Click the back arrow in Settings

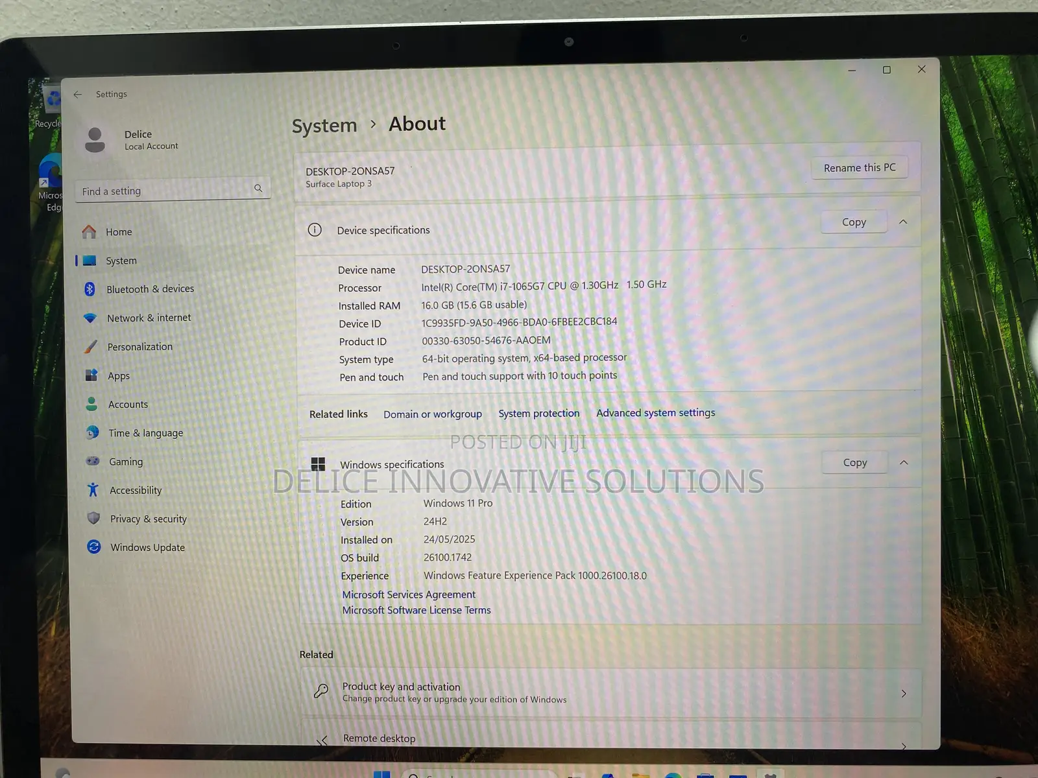click(x=78, y=95)
